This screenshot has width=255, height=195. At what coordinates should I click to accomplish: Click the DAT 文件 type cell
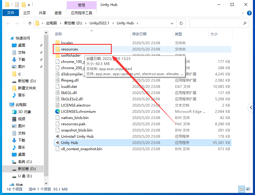[x=183, y=86]
